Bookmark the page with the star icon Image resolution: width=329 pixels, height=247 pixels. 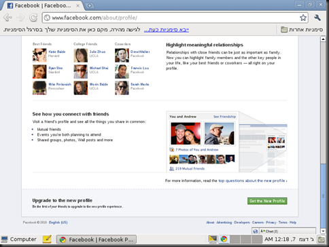[x=303, y=18]
